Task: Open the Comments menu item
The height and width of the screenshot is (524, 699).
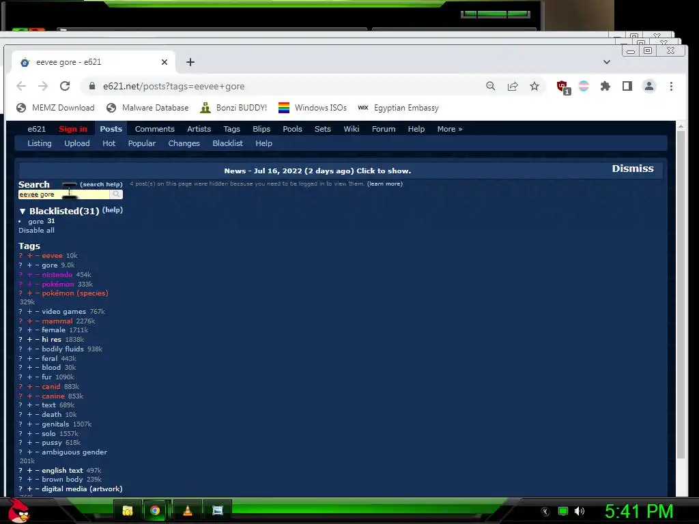Action: pos(155,129)
